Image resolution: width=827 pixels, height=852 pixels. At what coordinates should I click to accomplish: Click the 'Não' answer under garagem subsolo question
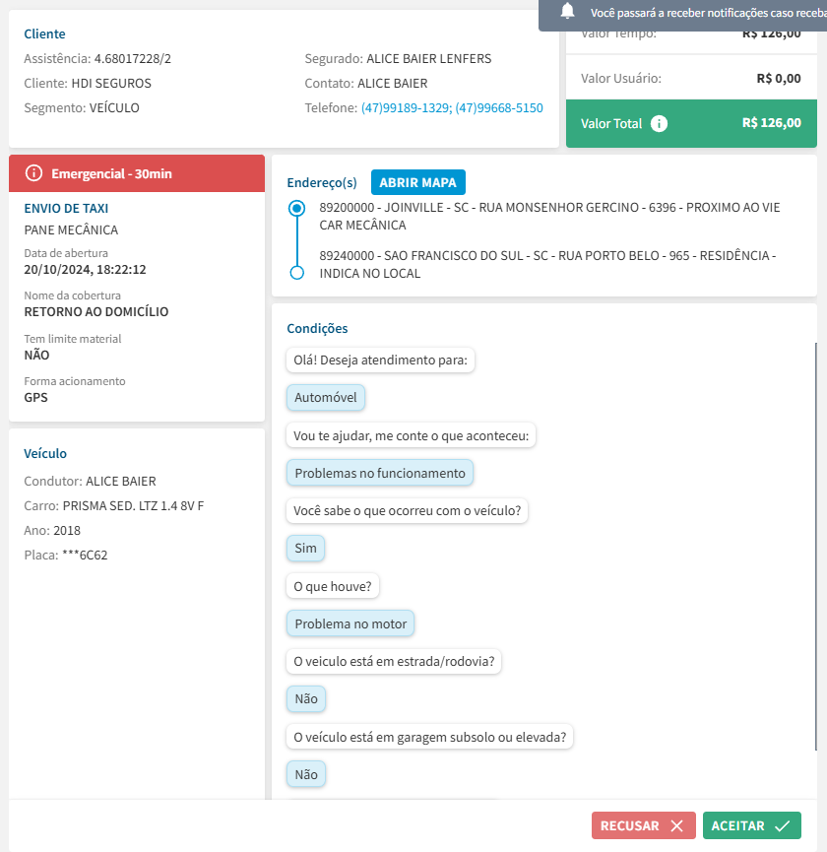(x=306, y=775)
